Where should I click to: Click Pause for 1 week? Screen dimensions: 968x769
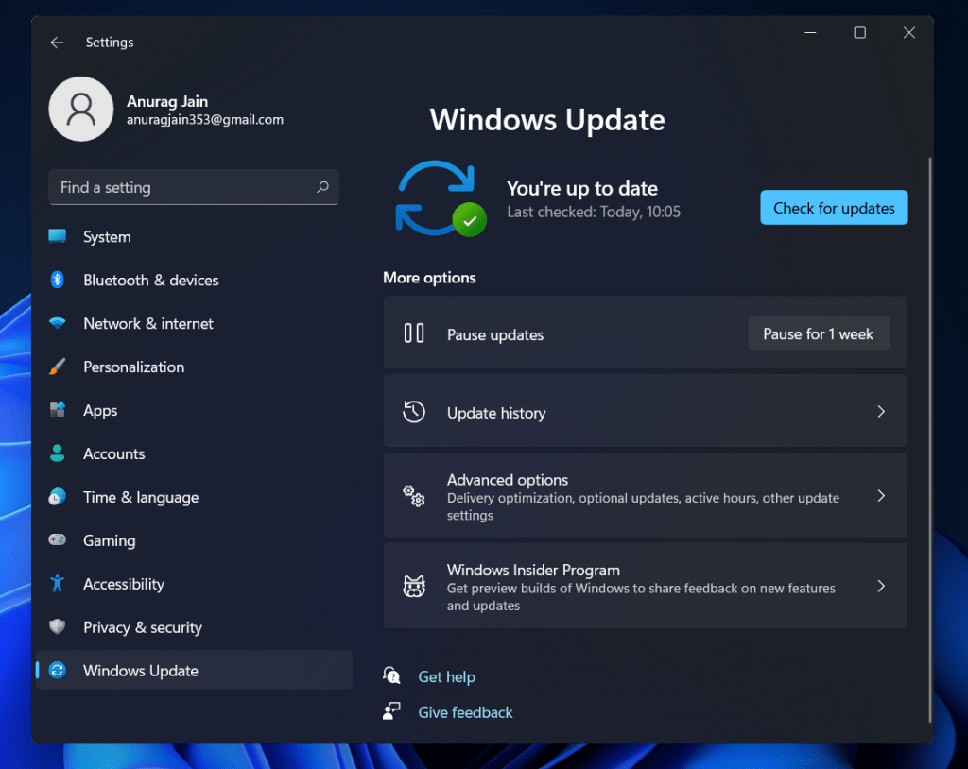(x=819, y=333)
